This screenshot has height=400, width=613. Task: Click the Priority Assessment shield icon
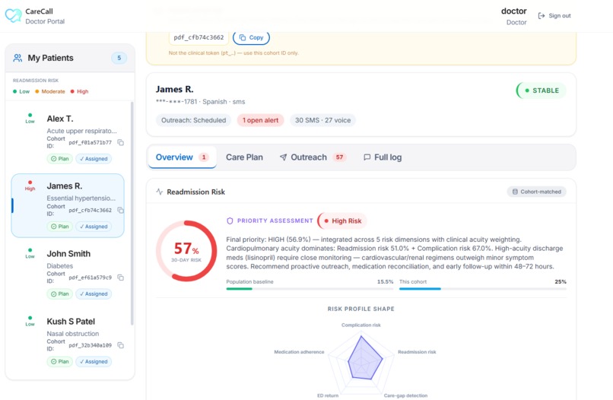click(x=230, y=221)
